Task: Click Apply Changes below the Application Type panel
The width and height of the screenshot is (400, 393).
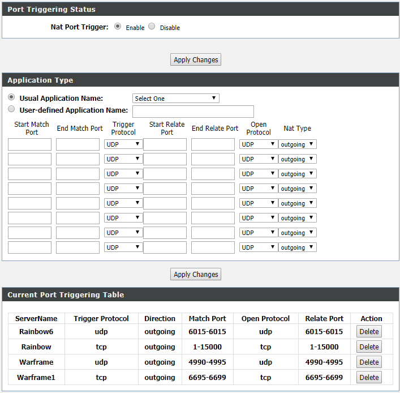Action: click(196, 274)
